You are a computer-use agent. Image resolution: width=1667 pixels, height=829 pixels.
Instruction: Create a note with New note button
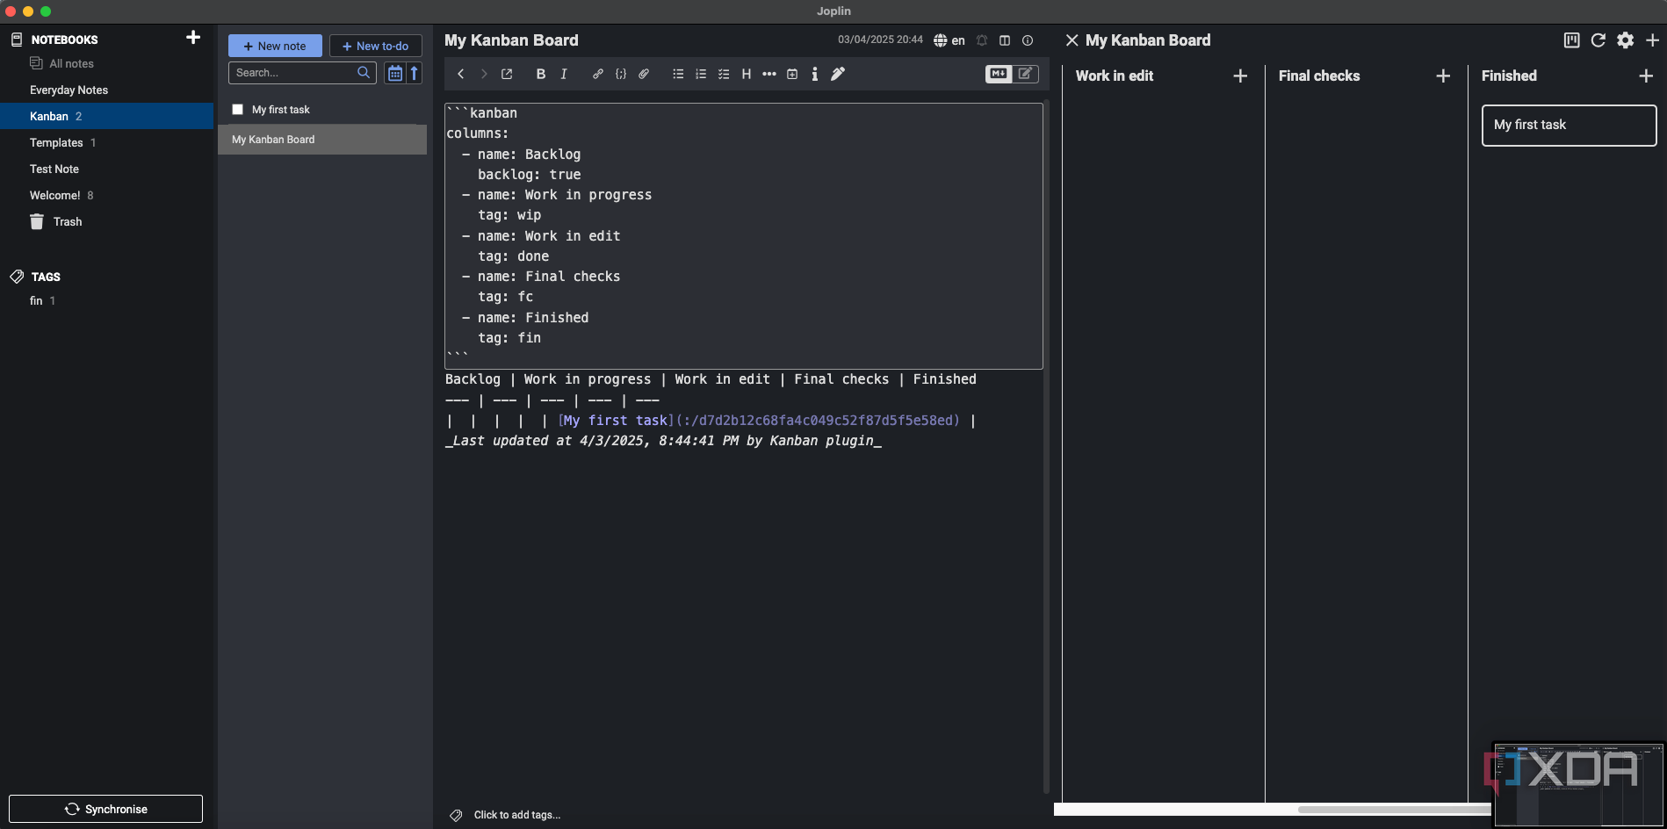click(x=275, y=46)
